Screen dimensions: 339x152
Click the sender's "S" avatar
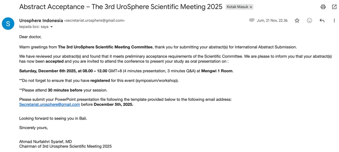(x=8, y=24)
